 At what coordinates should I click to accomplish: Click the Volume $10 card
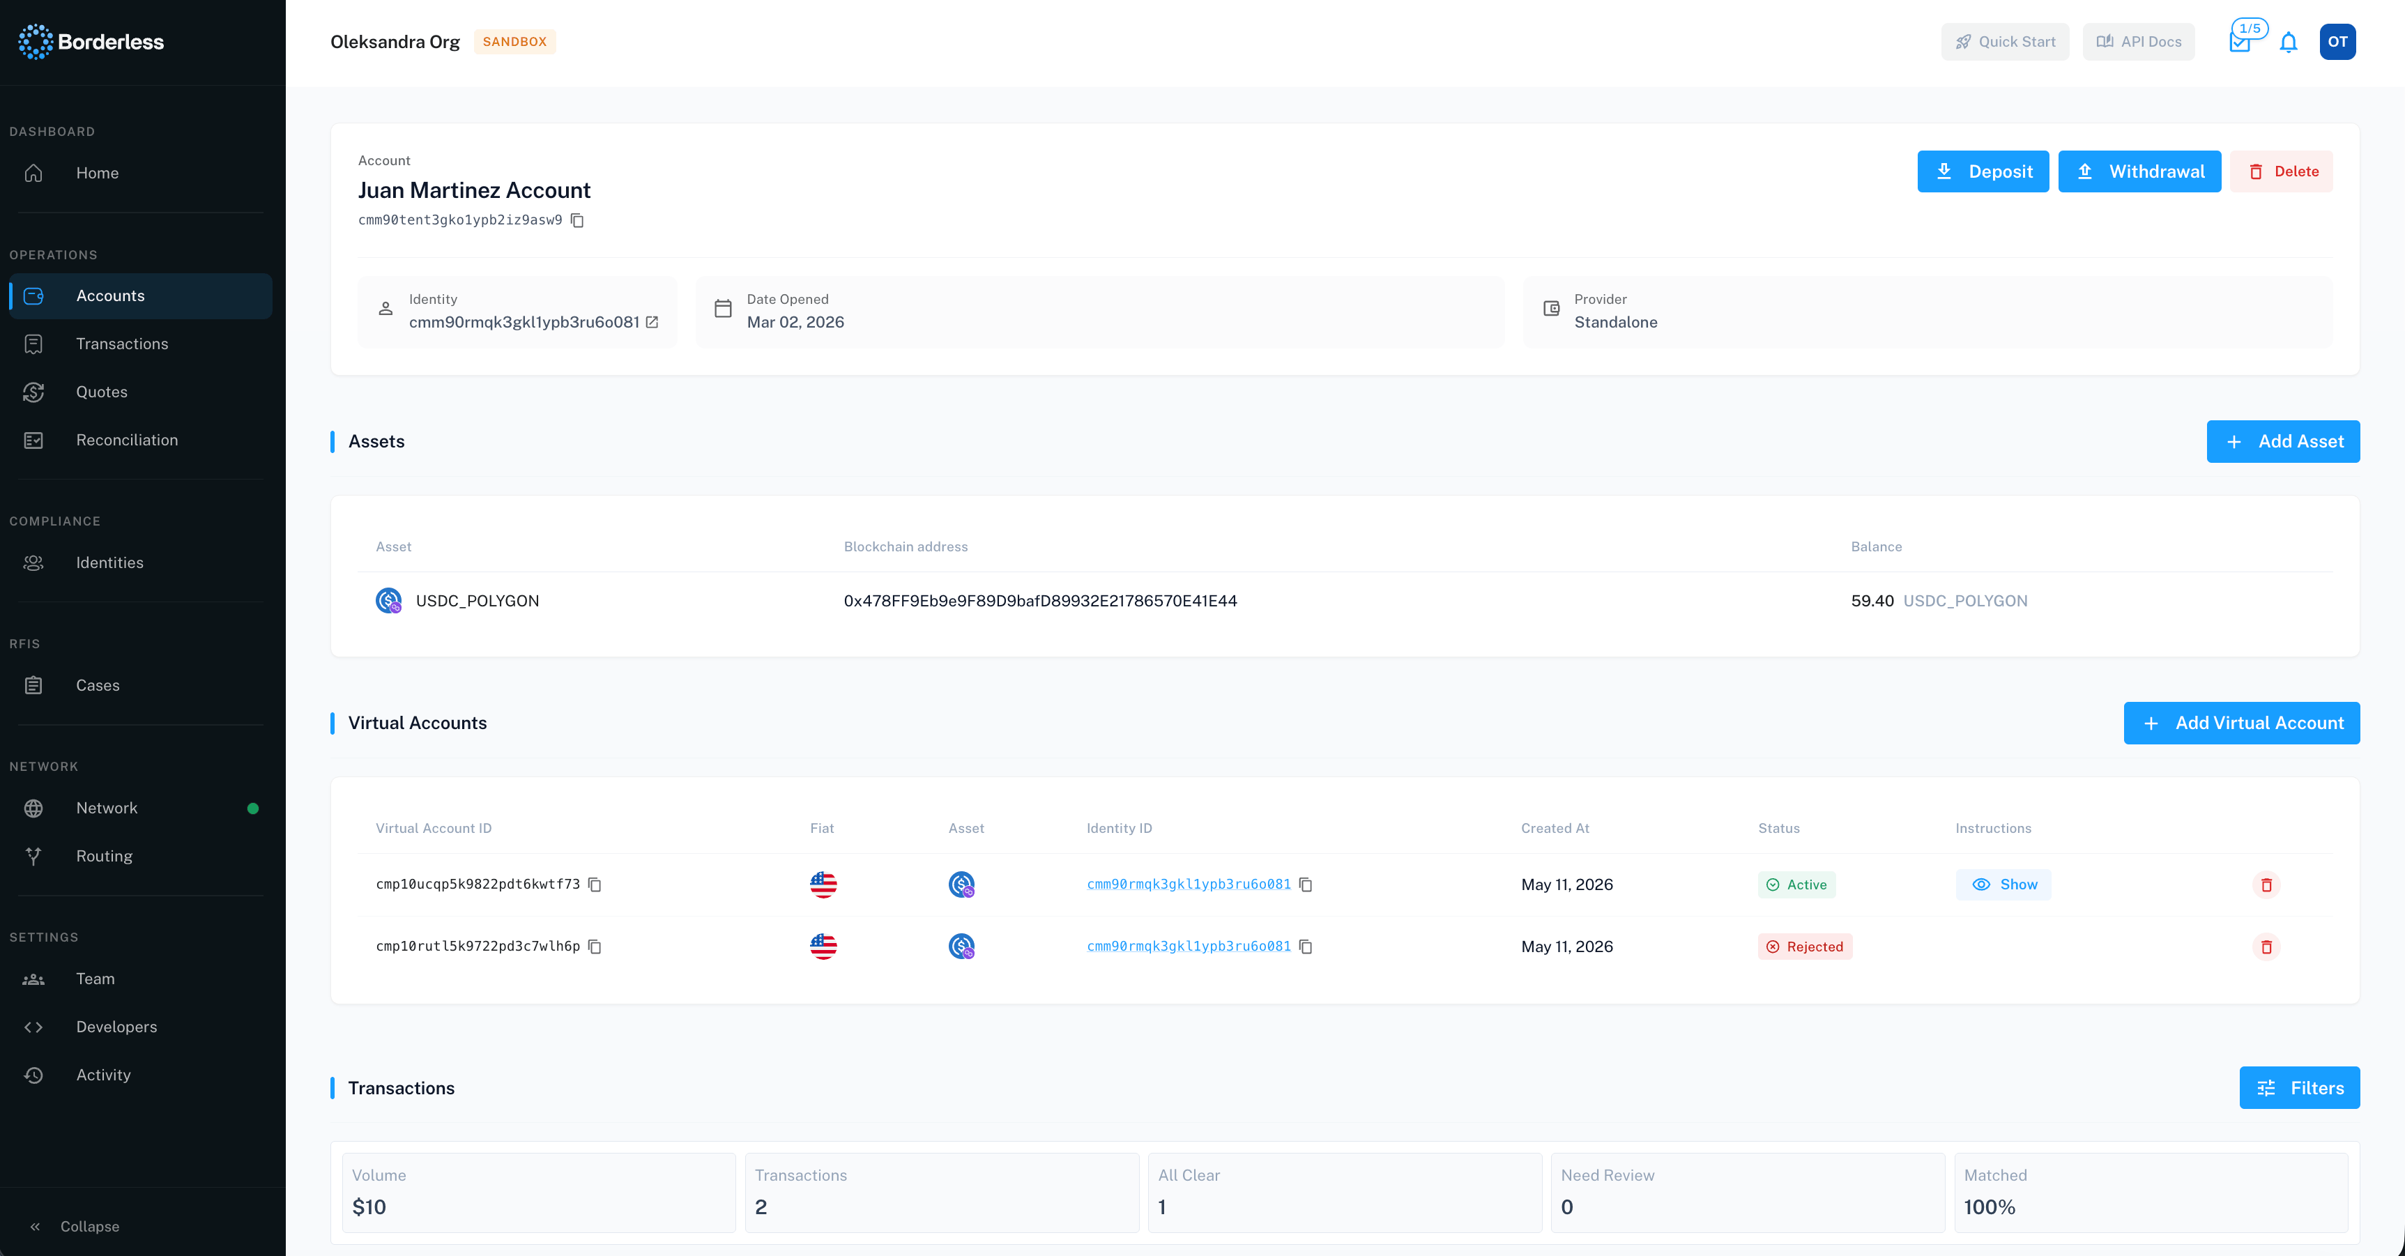[x=539, y=1193]
